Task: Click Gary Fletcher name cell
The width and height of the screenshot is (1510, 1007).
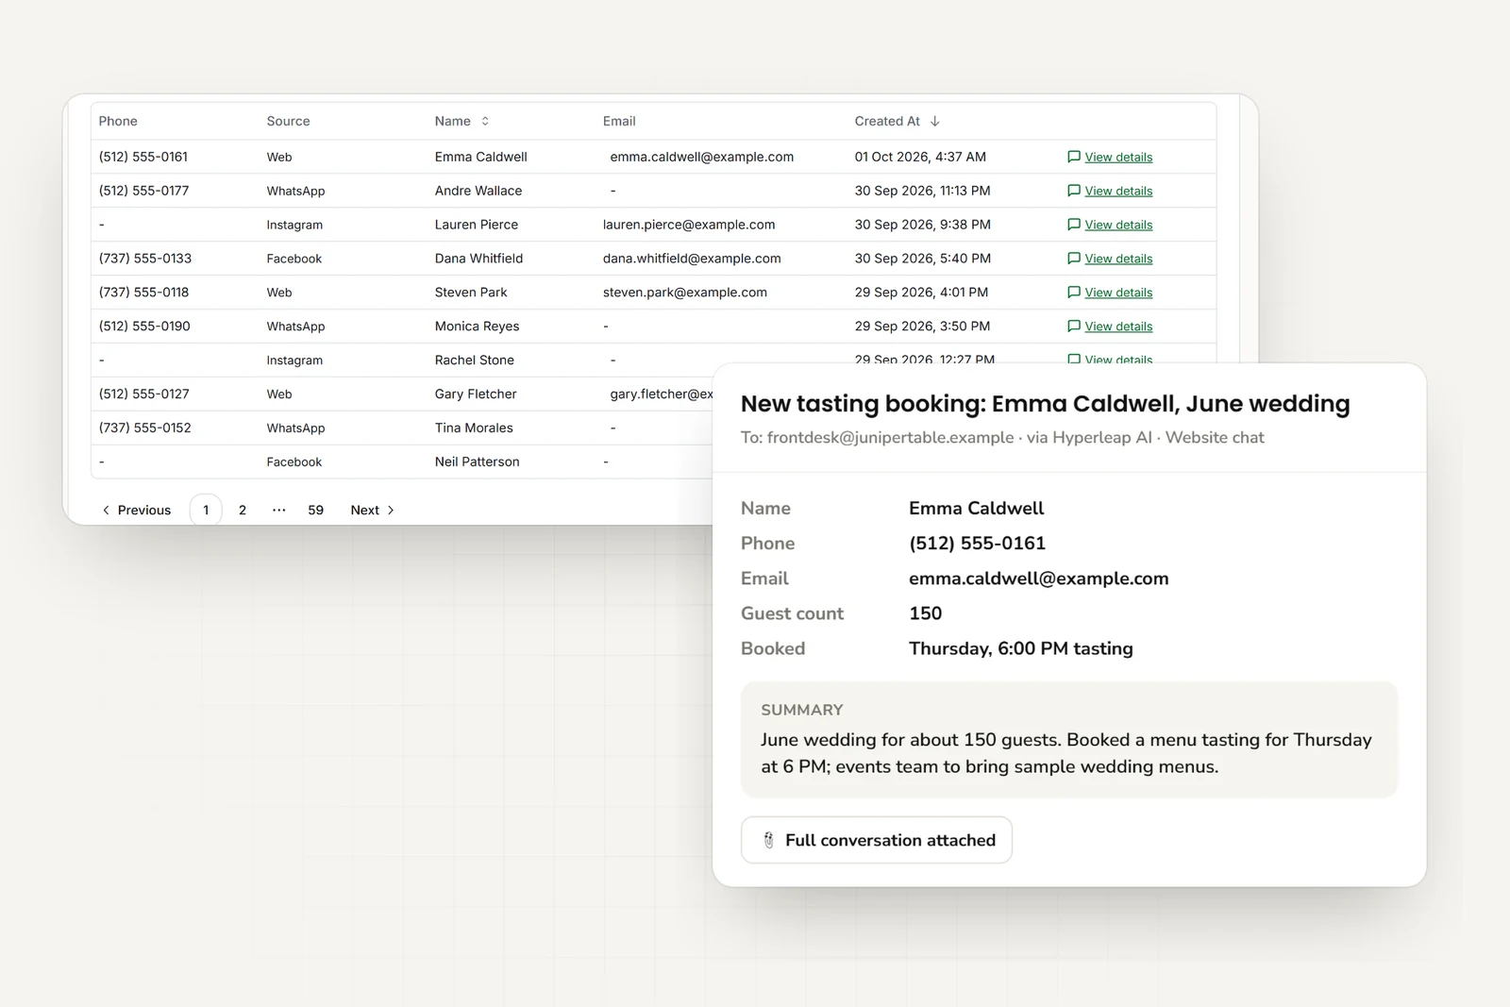Action: (476, 394)
